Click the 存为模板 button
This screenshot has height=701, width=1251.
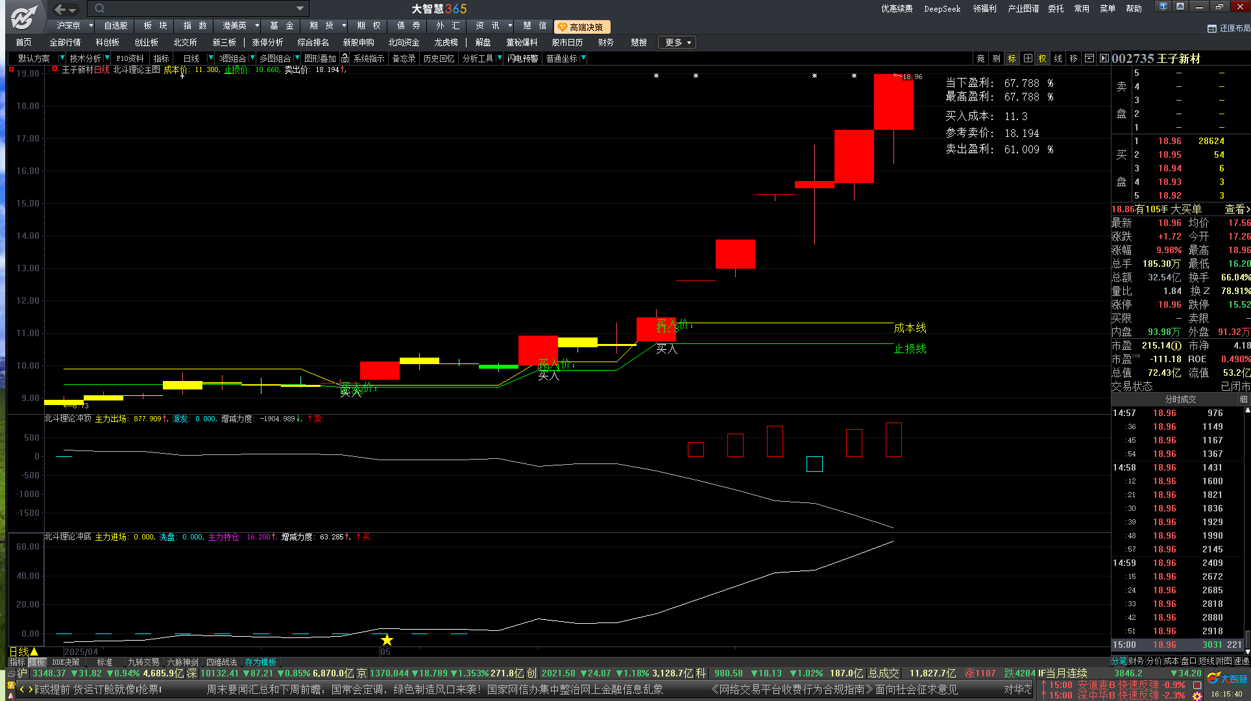coord(260,662)
